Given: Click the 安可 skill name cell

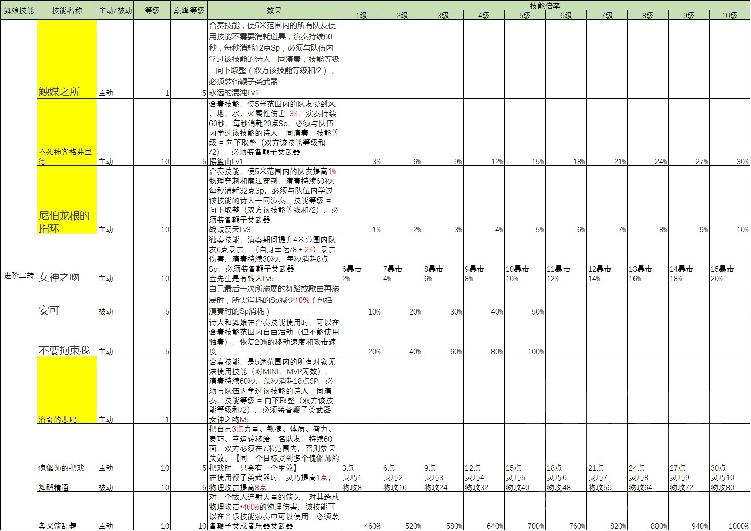Looking at the screenshot, I should [67, 300].
